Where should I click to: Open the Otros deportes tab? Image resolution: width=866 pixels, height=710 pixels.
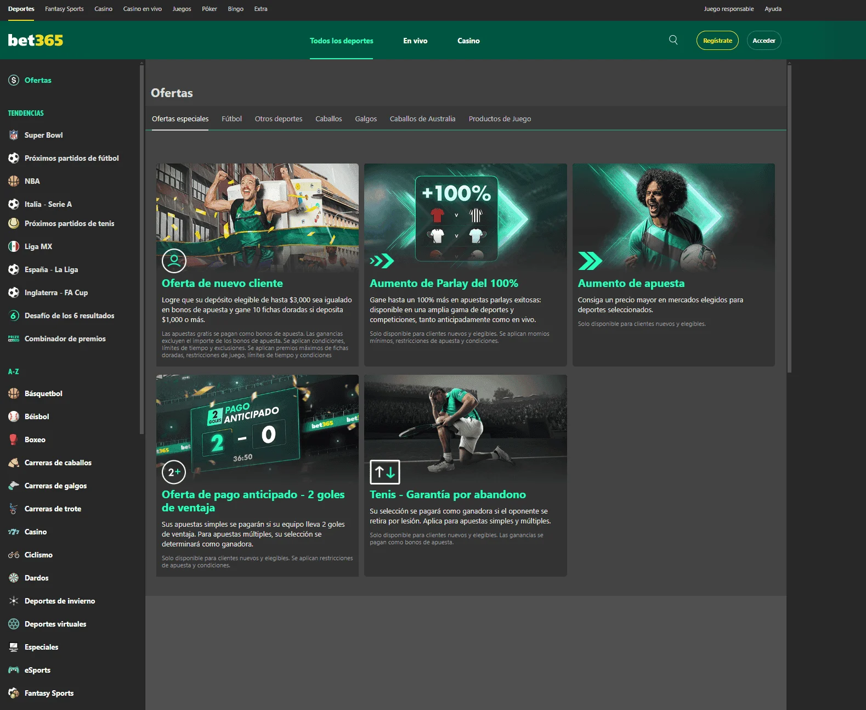279,119
